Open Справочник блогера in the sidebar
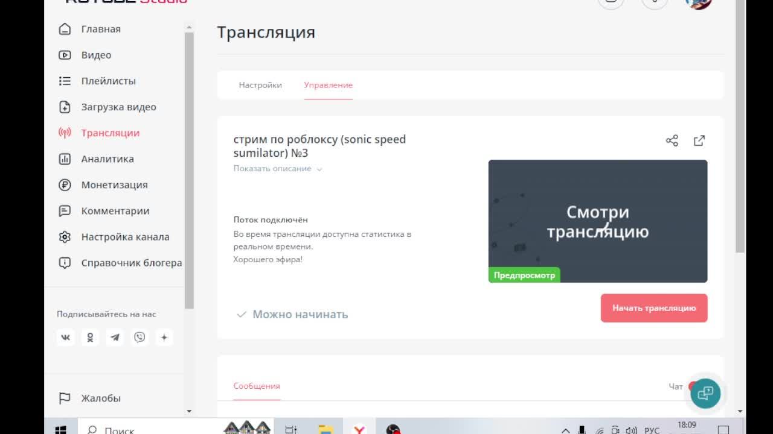 point(132,263)
